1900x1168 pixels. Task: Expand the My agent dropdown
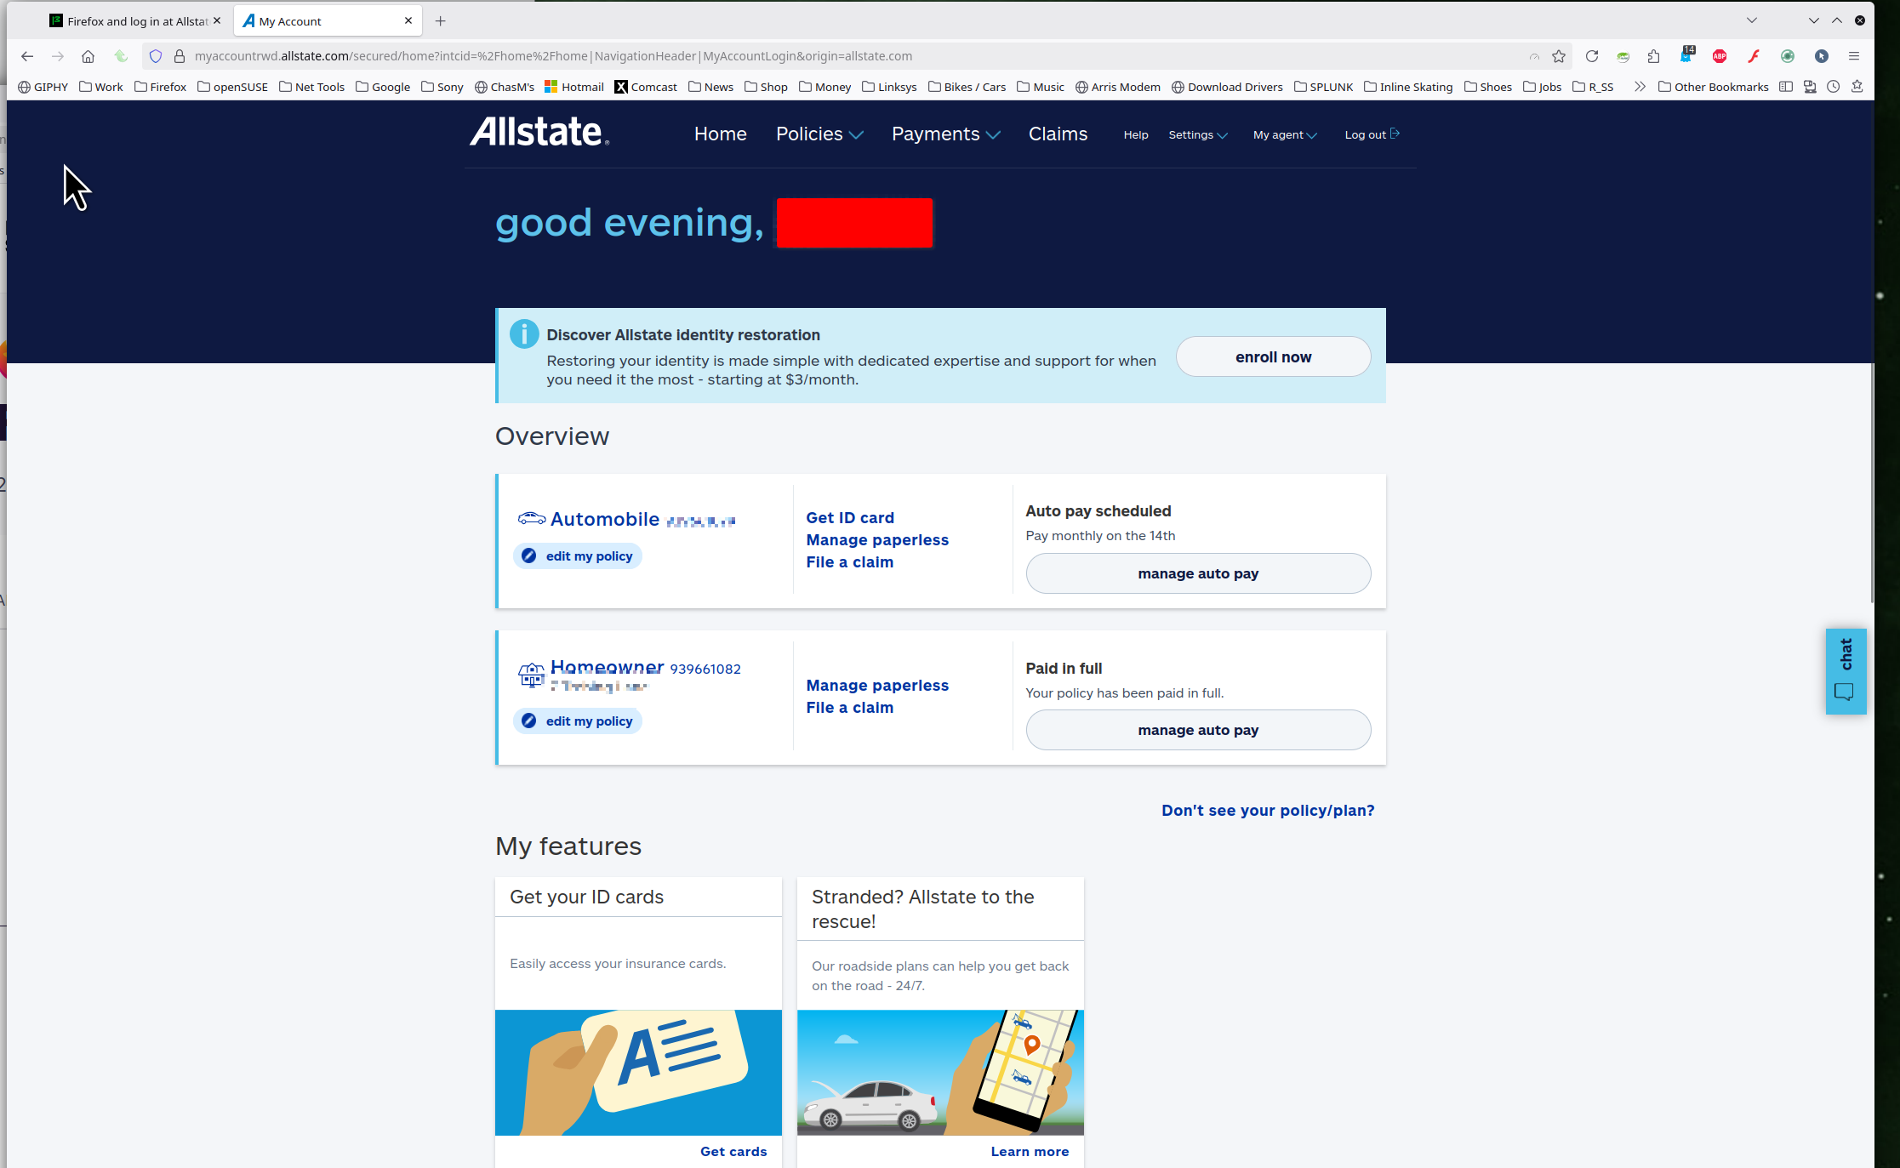[x=1284, y=135]
